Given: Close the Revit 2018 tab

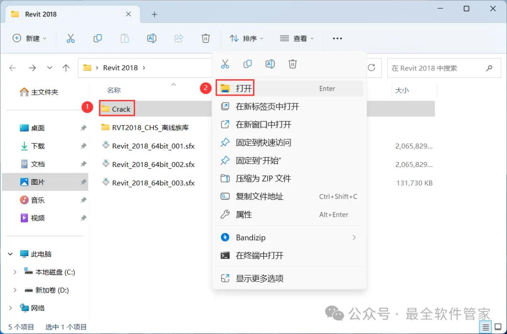Looking at the screenshot, I should (x=128, y=14).
